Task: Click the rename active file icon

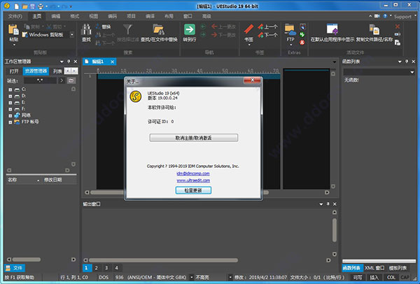Action: tap(398, 34)
